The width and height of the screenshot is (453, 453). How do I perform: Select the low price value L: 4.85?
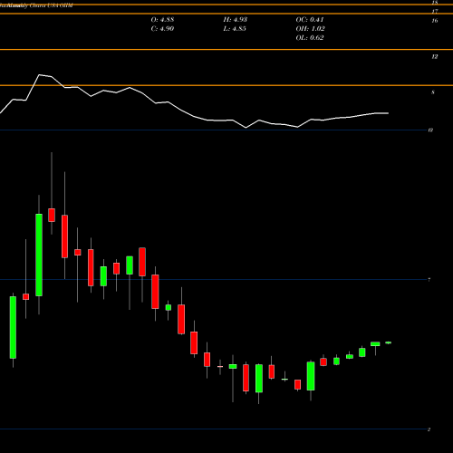click(235, 29)
